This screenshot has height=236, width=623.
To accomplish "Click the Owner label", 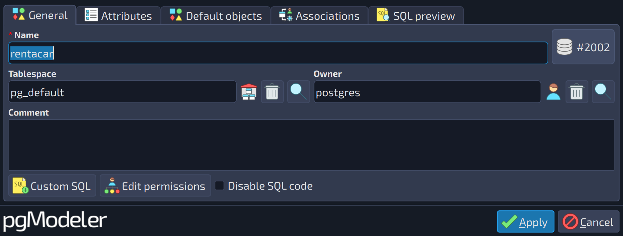I will coord(327,74).
